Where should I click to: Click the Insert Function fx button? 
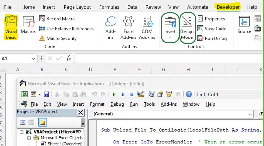coord(68,59)
